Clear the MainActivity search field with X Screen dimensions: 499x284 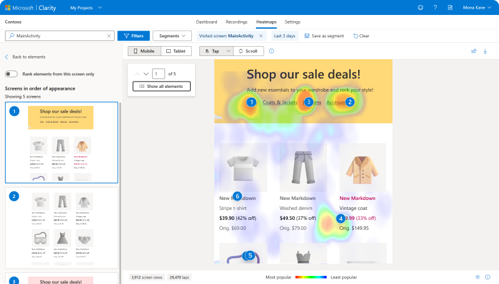[109, 36]
